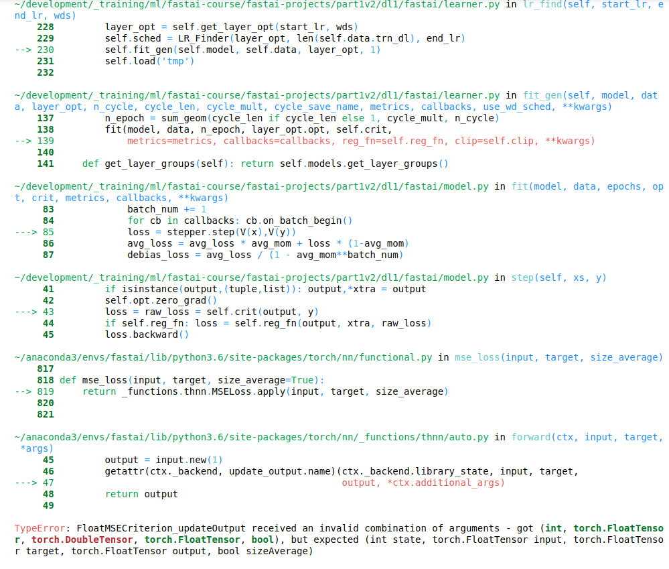Click 'r target, torch.FloatTensor output' error line
Screen dimensions: 669x569
click(x=164, y=551)
